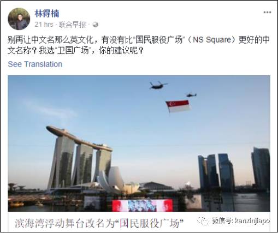
Task: Click "卫国广场" in the post text
Action: [x=73, y=51]
